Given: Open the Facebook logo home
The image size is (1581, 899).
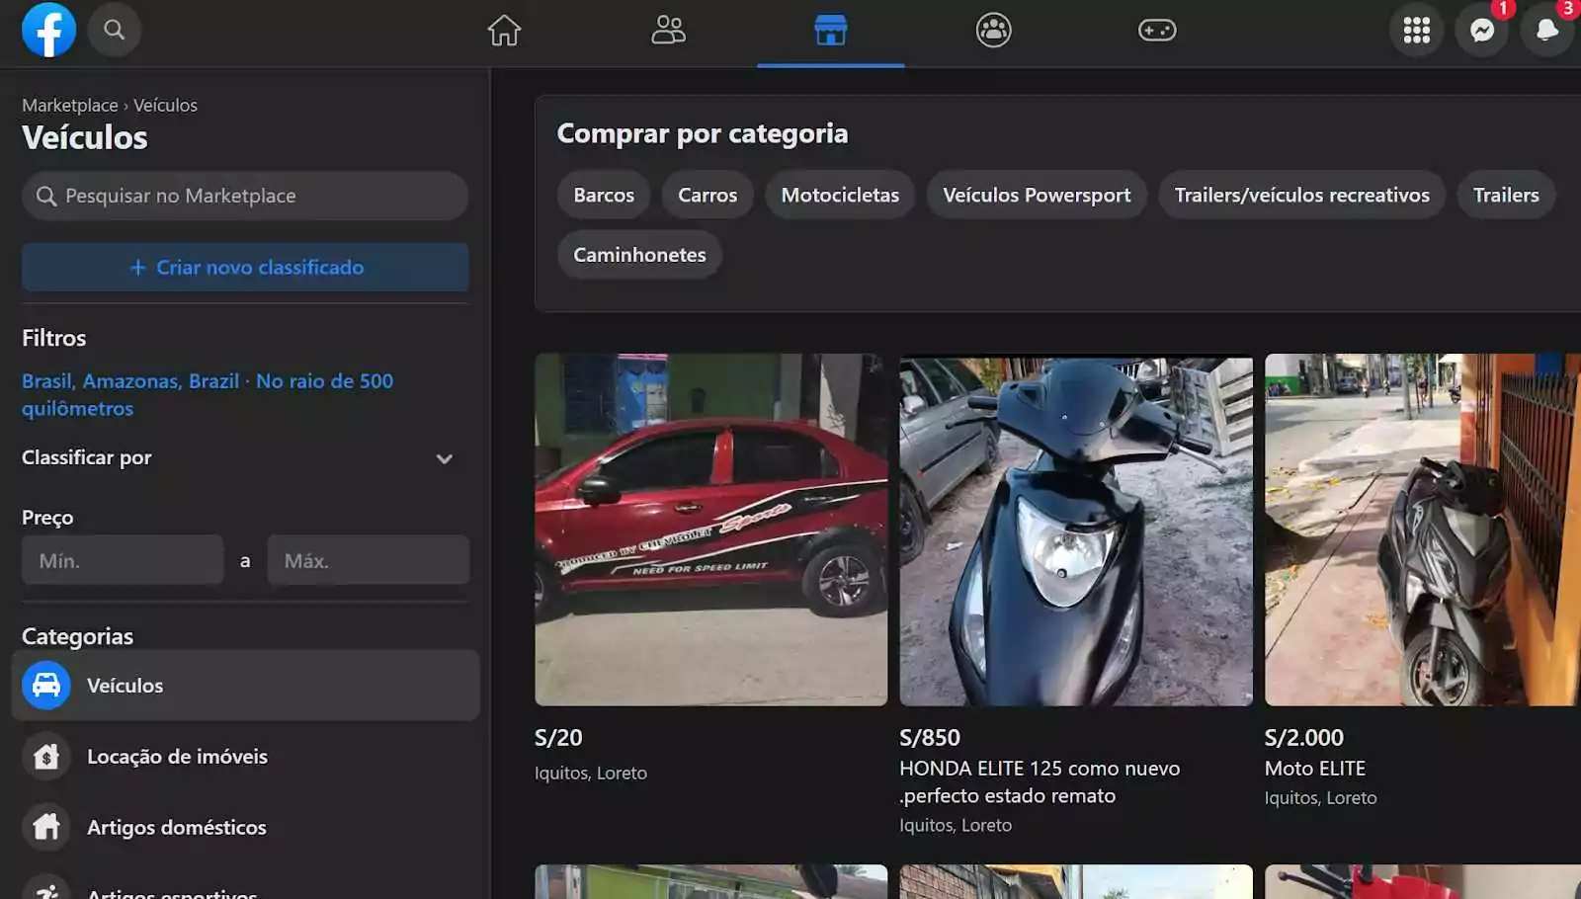Looking at the screenshot, I should (48, 30).
